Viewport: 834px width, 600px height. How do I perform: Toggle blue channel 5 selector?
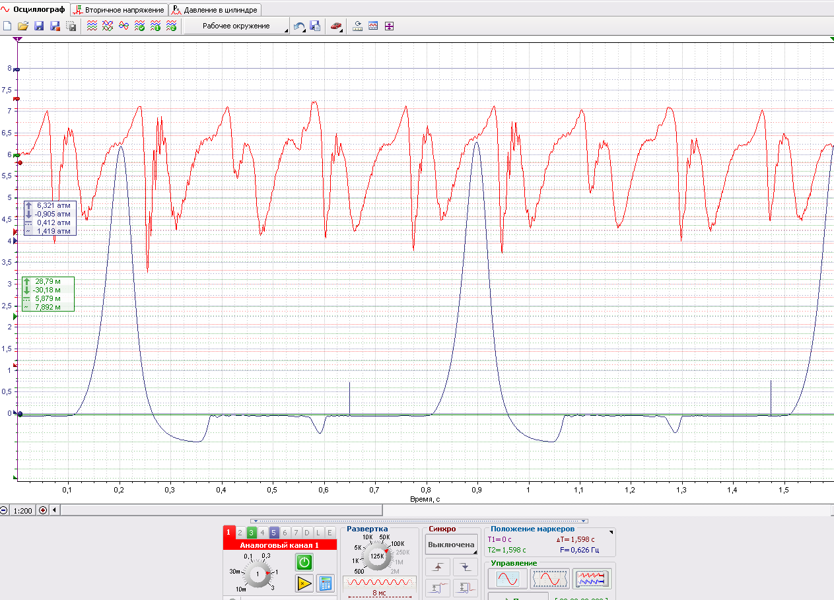273,533
